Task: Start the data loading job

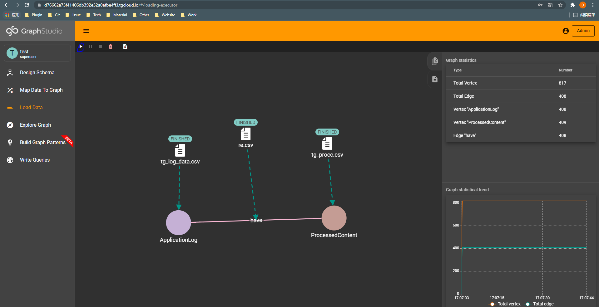Action: tap(81, 46)
